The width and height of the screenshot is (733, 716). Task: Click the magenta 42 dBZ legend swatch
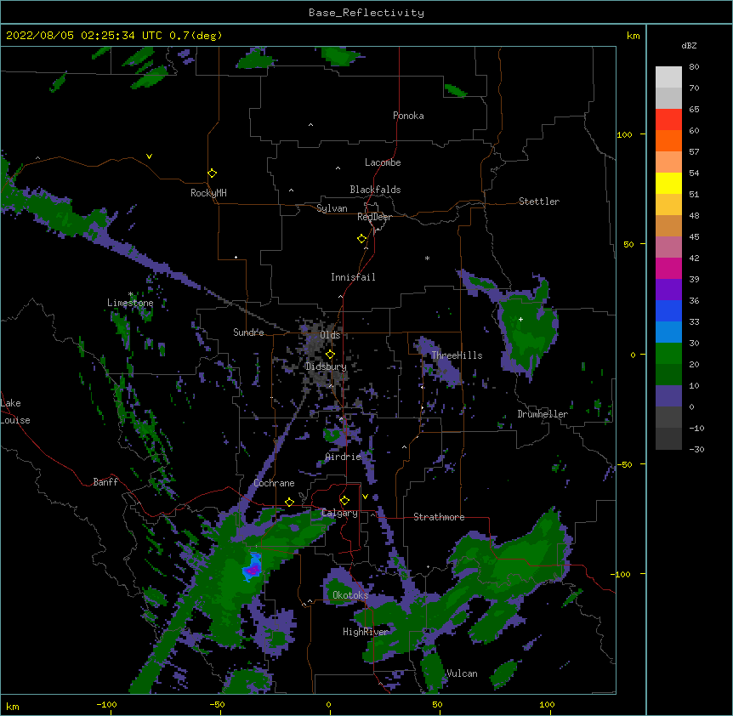[668, 268]
